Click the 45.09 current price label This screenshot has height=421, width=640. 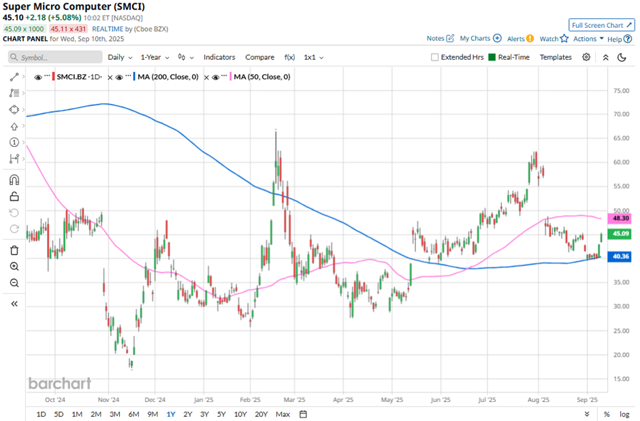(620, 233)
